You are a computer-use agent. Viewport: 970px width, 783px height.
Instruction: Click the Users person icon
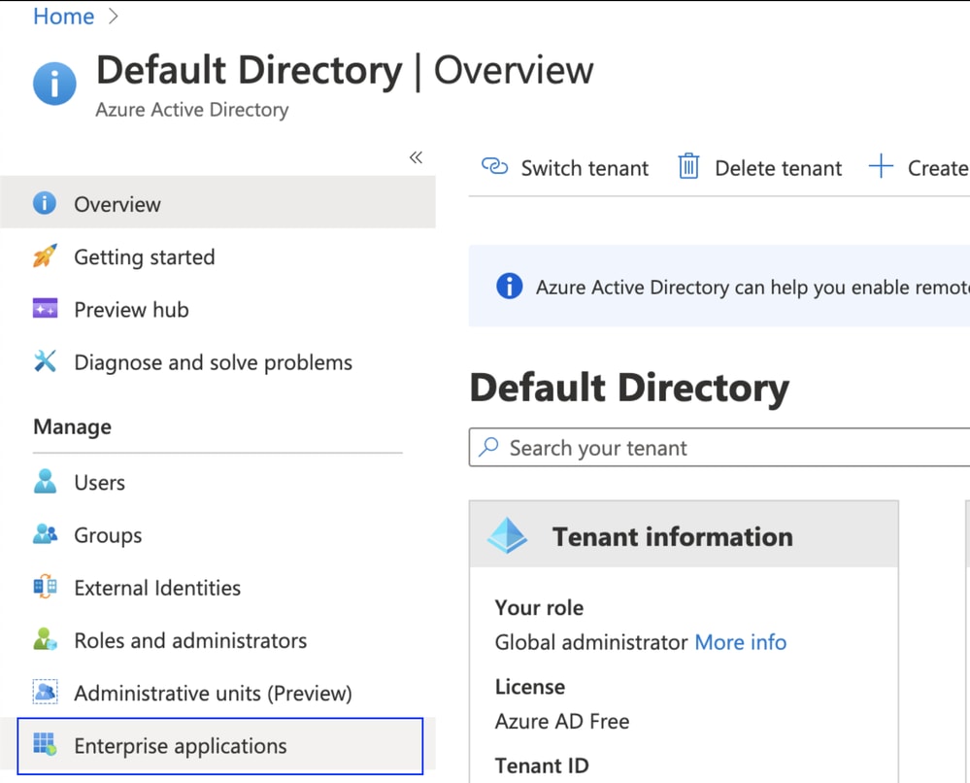tap(46, 482)
